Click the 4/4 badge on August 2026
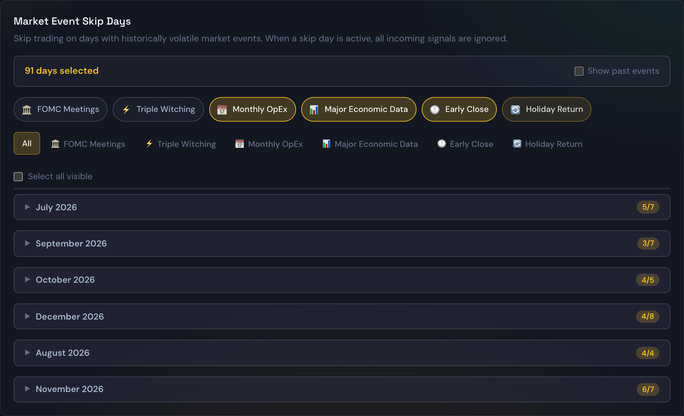 point(648,353)
